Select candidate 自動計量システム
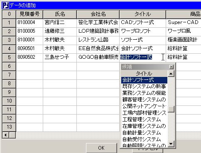The height and width of the screenshot is (153, 201). 144,133
